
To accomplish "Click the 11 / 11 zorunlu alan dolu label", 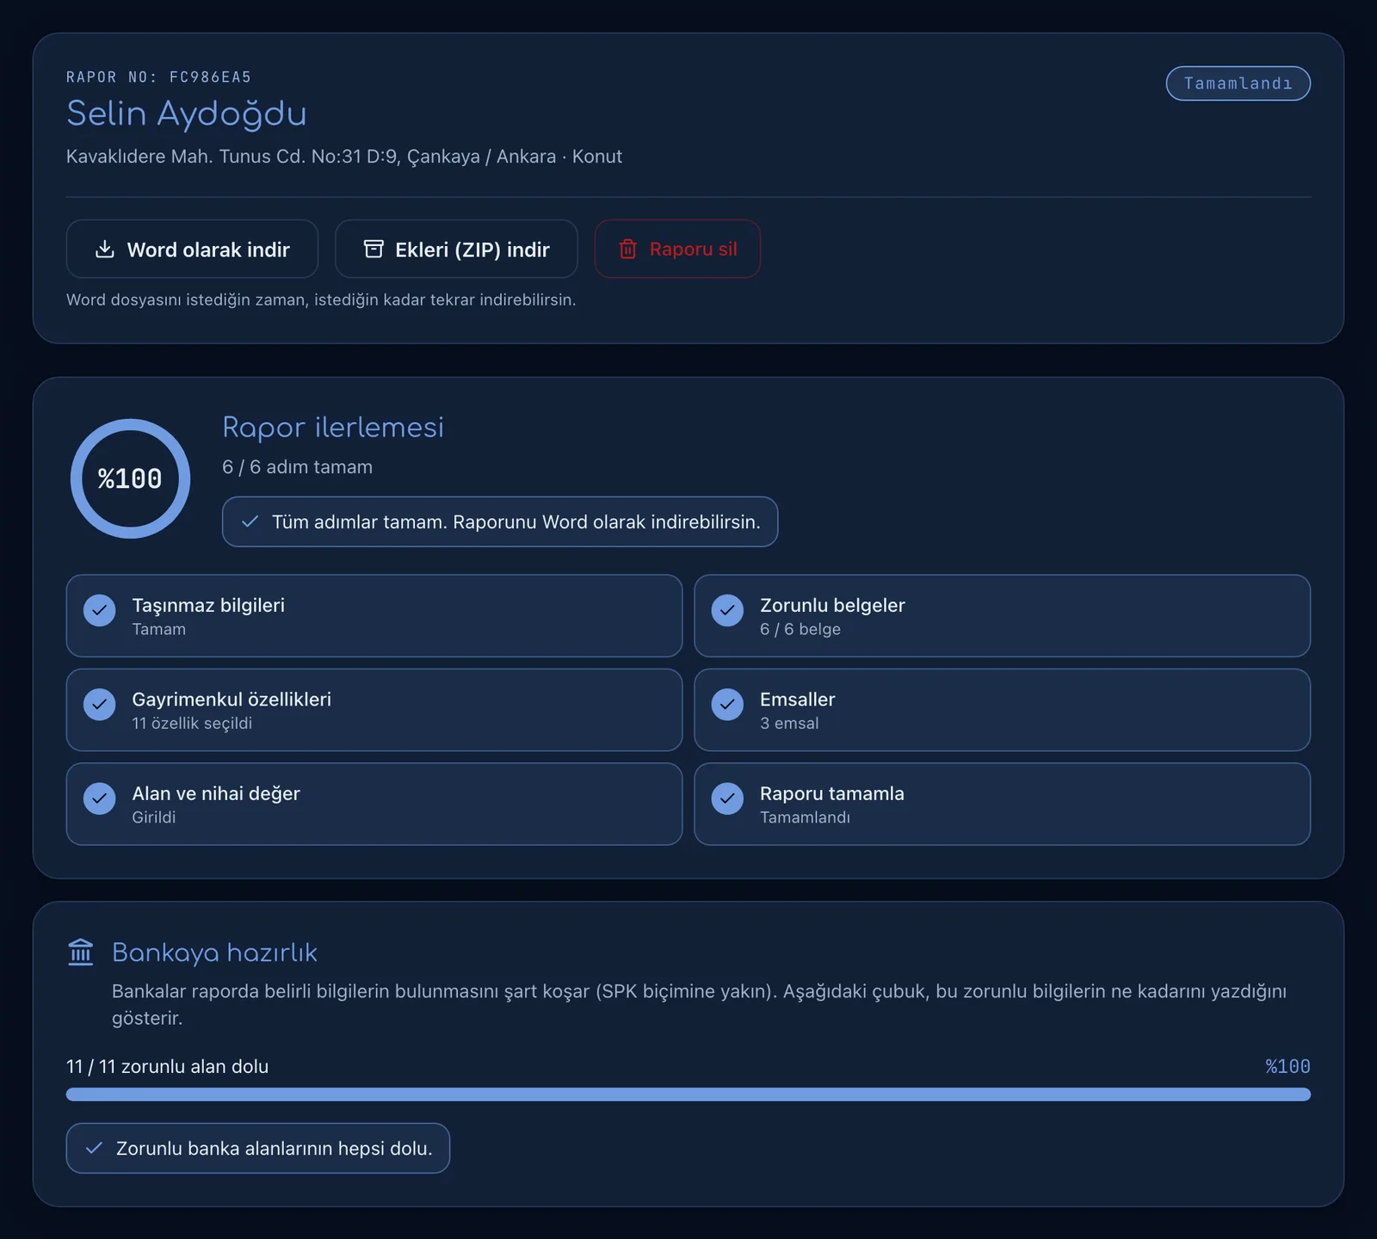I will click(167, 1067).
